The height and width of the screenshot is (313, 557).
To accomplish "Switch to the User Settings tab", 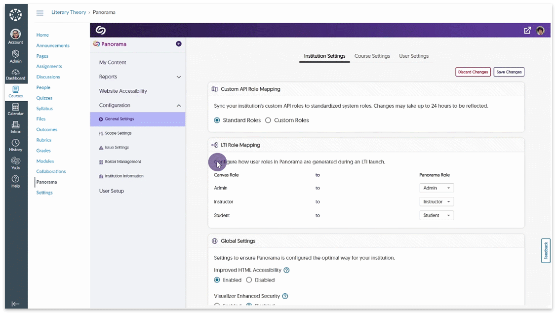I will [414, 56].
